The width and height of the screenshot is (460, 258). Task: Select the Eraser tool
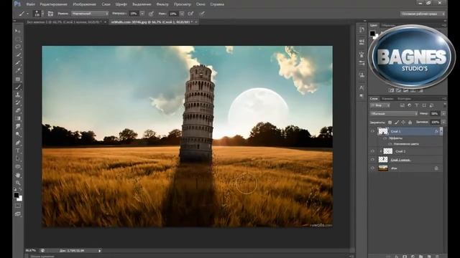(18, 110)
